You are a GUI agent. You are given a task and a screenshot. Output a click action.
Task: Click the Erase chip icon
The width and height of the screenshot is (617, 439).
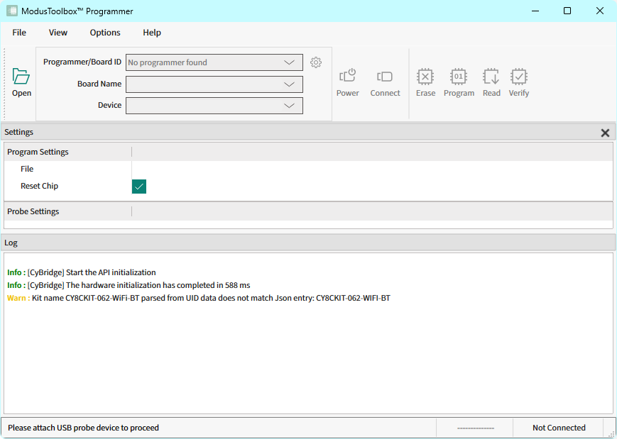click(425, 77)
